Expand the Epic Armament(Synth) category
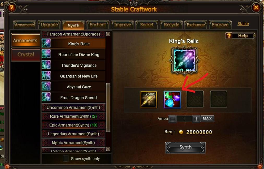This screenshot has width=264, height=169. click(73, 125)
